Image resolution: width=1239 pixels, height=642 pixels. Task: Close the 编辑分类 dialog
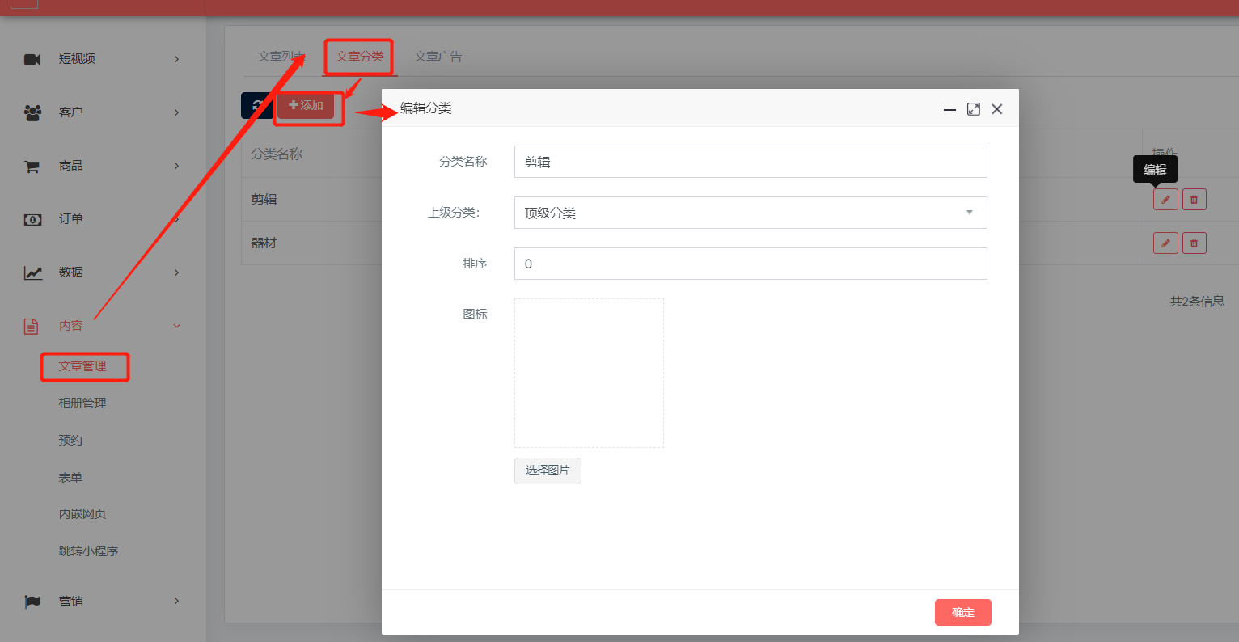click(x=997, y=109)
